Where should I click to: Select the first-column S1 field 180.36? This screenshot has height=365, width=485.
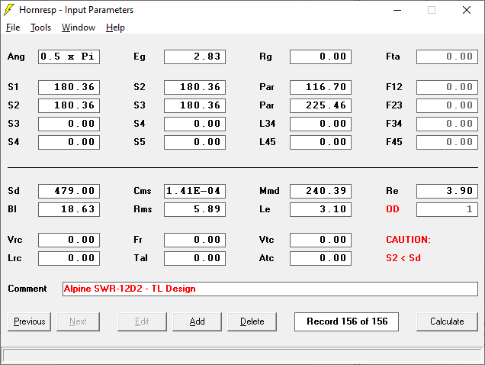(x=69, y=87)
